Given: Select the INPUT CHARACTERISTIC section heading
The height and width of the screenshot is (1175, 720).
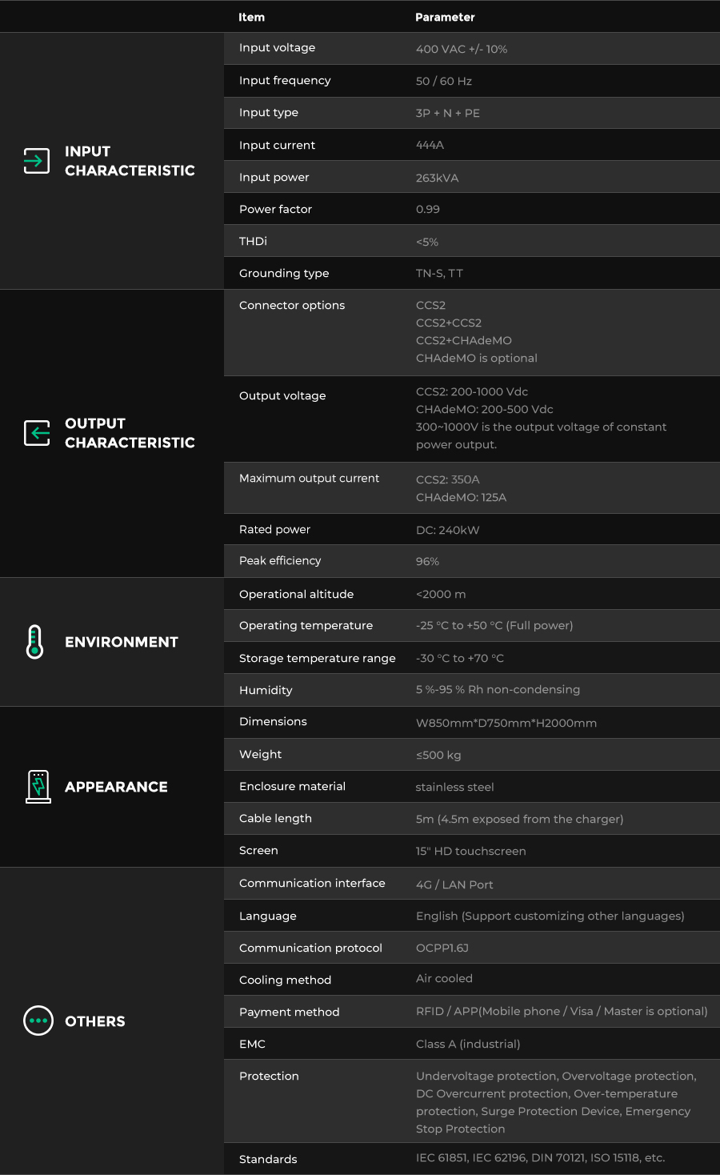Looking at the screenshot, I should 130,161.
